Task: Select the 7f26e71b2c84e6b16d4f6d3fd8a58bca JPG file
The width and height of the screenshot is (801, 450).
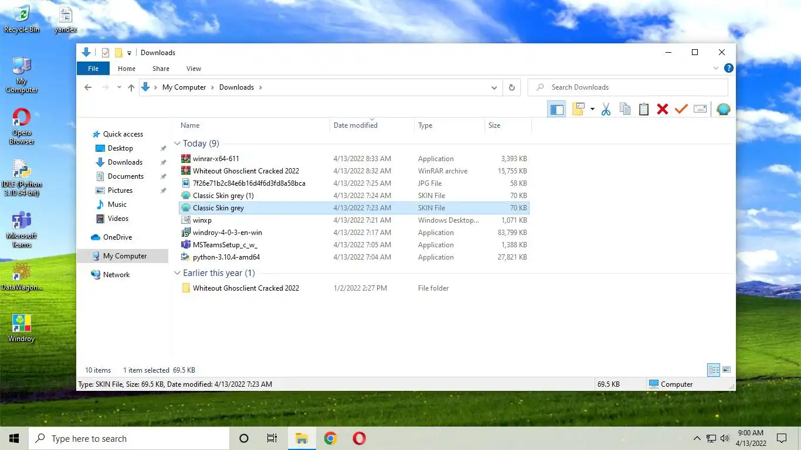Action: (354, 183)
